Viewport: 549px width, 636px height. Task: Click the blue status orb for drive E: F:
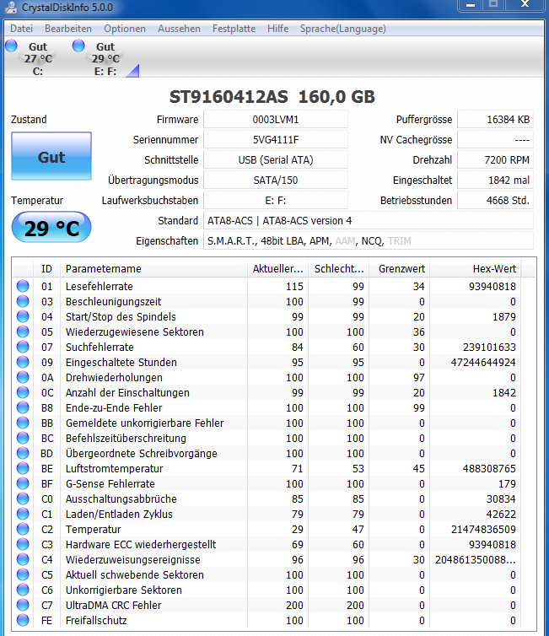pos(78,46)
